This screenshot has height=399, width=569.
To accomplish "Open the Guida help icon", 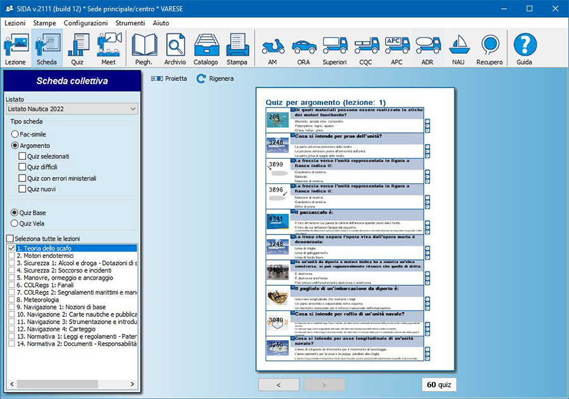I will pyautogui.click(x=524, y=49).
